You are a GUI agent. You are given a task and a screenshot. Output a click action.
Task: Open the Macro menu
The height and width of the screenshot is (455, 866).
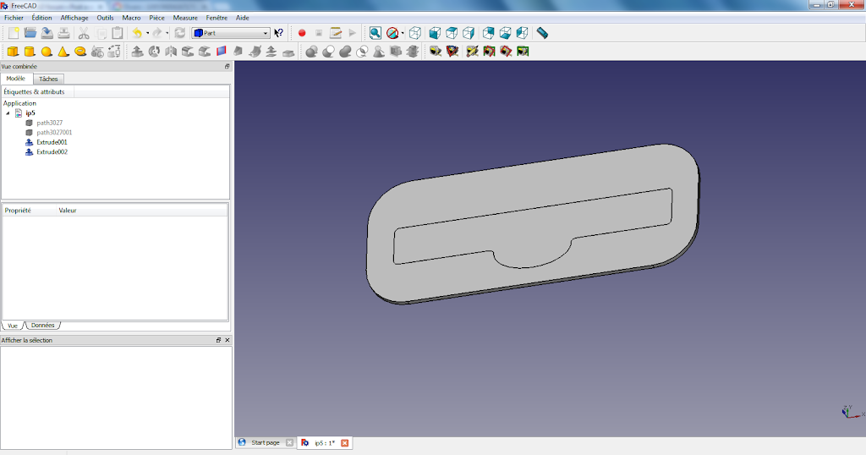(x=131, y=18)
